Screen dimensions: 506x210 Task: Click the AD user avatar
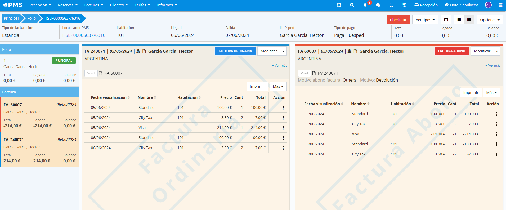(x=488, y=5)
